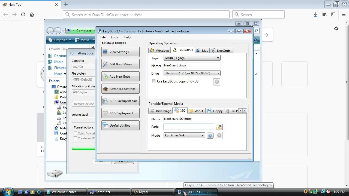The width and height of the screenshot is (349, 196).
Task: Open BCD Deployment page
Action: [x=120, y=113]
